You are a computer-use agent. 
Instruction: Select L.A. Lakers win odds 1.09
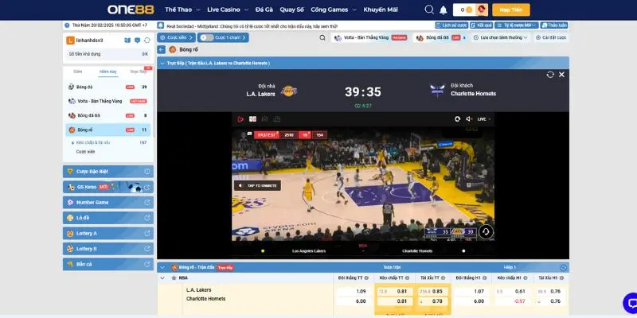pyautogui.click(x=352, y=291)
